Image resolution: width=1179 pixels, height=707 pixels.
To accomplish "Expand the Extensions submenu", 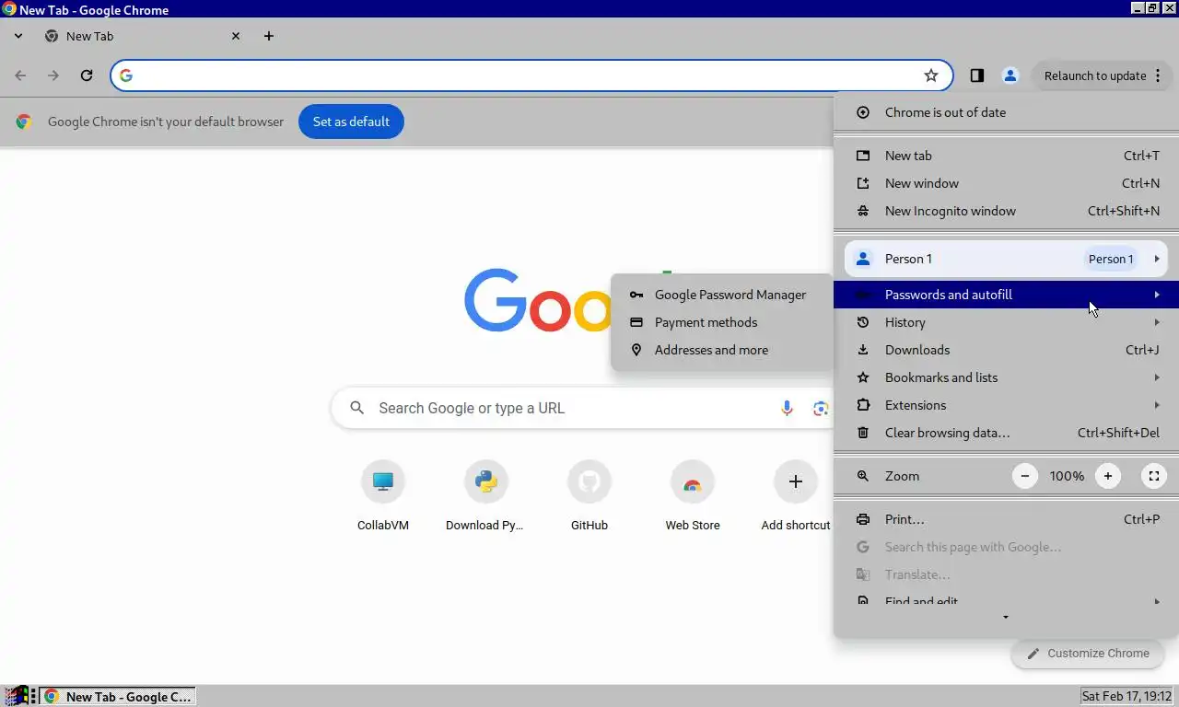I will pyautogui.click(x=1006, y=405).
